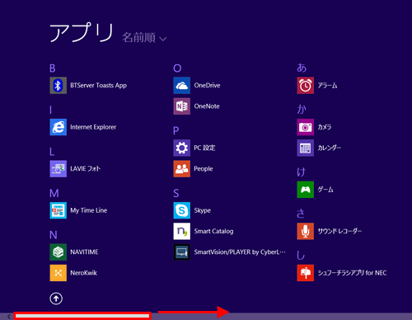Launch the Skype icon
The image size is (412, 320).
point(181,210)
